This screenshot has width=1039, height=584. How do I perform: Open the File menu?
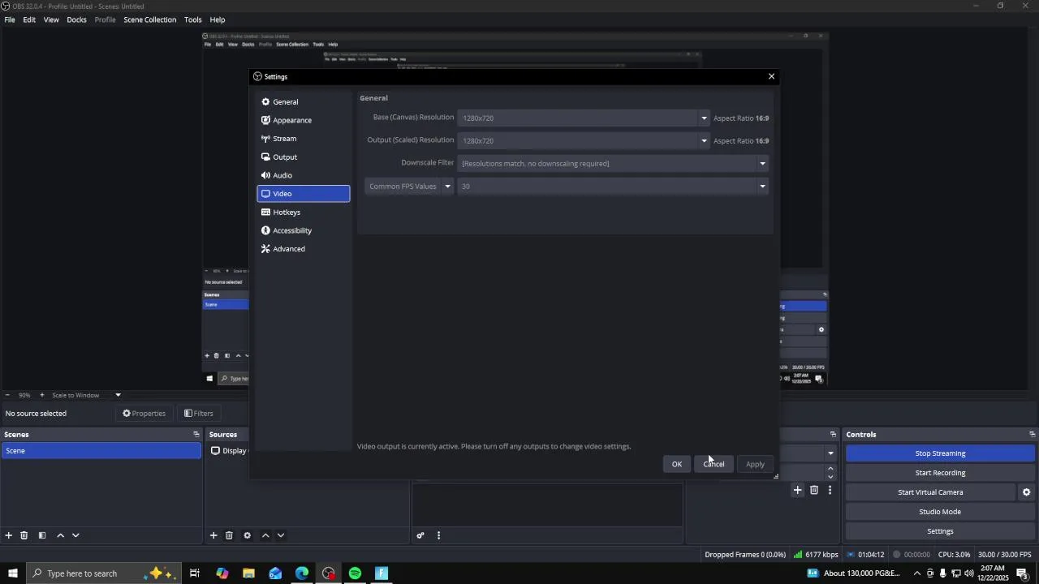(10, 19)
